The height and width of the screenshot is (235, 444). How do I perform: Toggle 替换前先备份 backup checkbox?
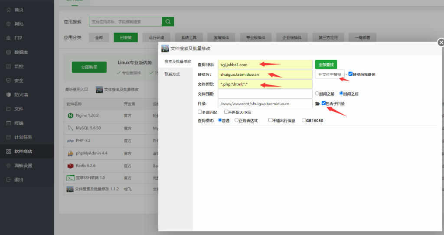point(350,74)
